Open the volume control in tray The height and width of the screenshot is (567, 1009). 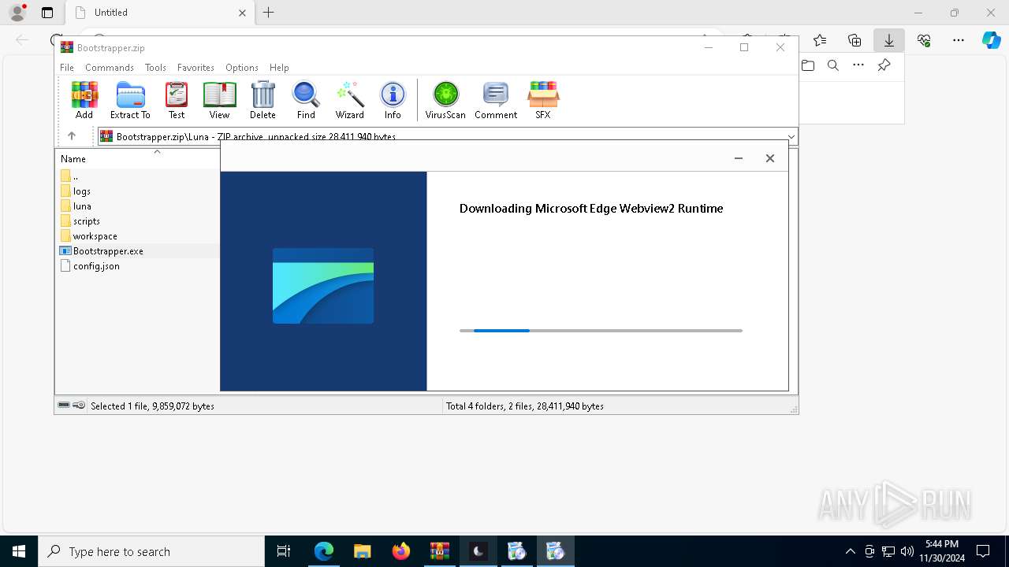(x=907, y=551)
